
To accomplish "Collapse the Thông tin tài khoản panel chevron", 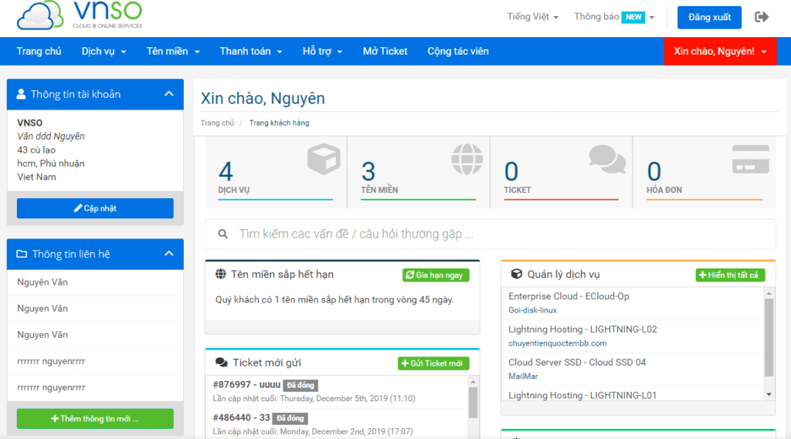I will pos(169,94).
